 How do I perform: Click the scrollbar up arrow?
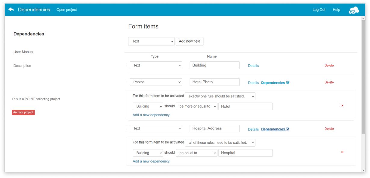pyautogui.click(x=363, y=18)
